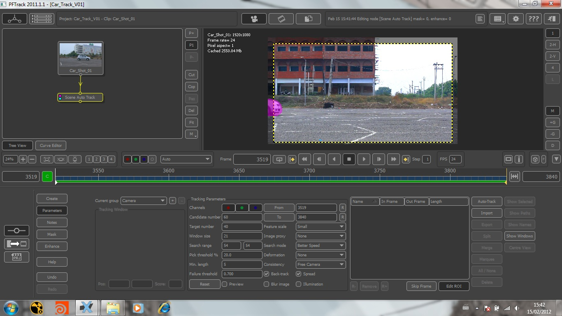Click the Import button
The width and height of the screenshot is (562, 316).
pos(487,213)
